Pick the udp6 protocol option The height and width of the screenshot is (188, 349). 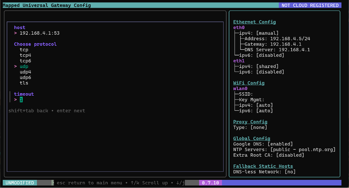tap(25, 77)
